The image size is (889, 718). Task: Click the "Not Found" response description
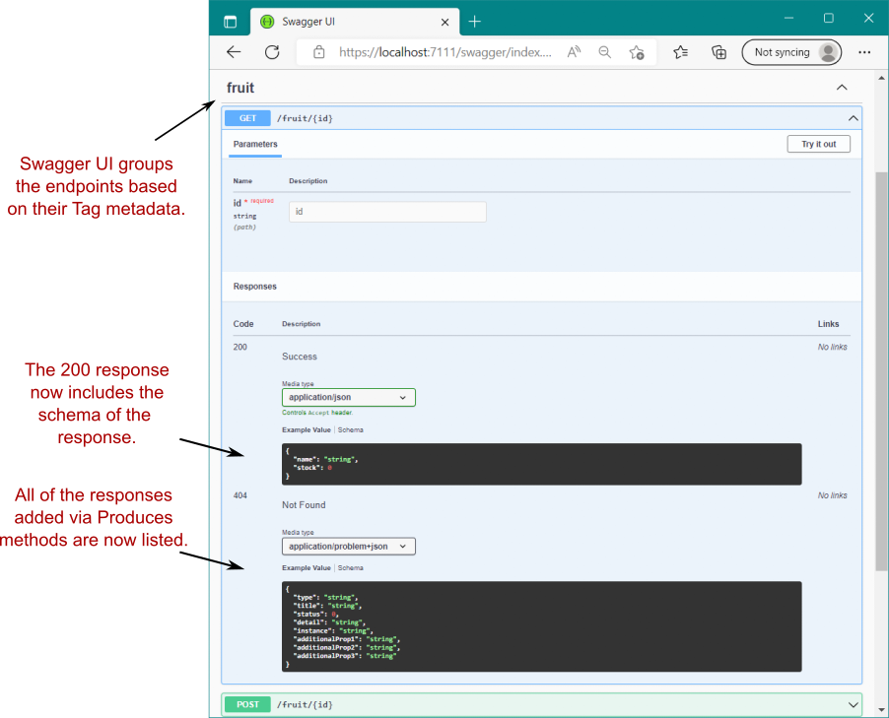coord(304,505)
